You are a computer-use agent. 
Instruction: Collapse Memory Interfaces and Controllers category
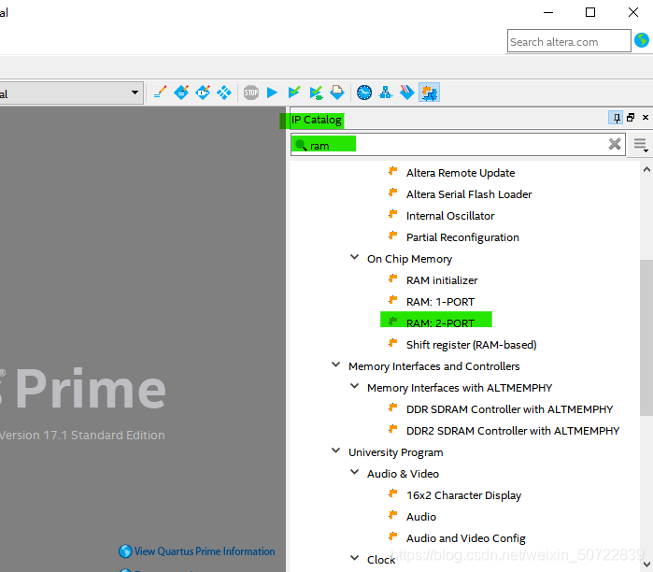pyautogui.click(x=335, y=365)
